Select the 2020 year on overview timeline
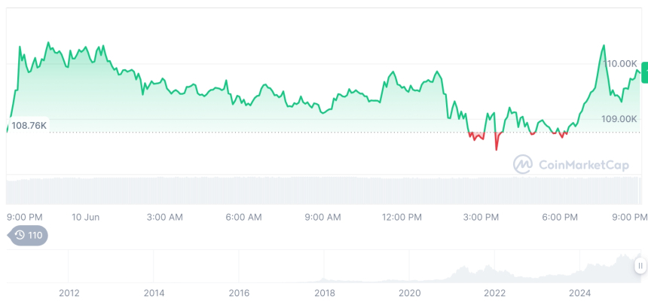The height and width of the screenshot is (302, 648). tap(409, 293)
